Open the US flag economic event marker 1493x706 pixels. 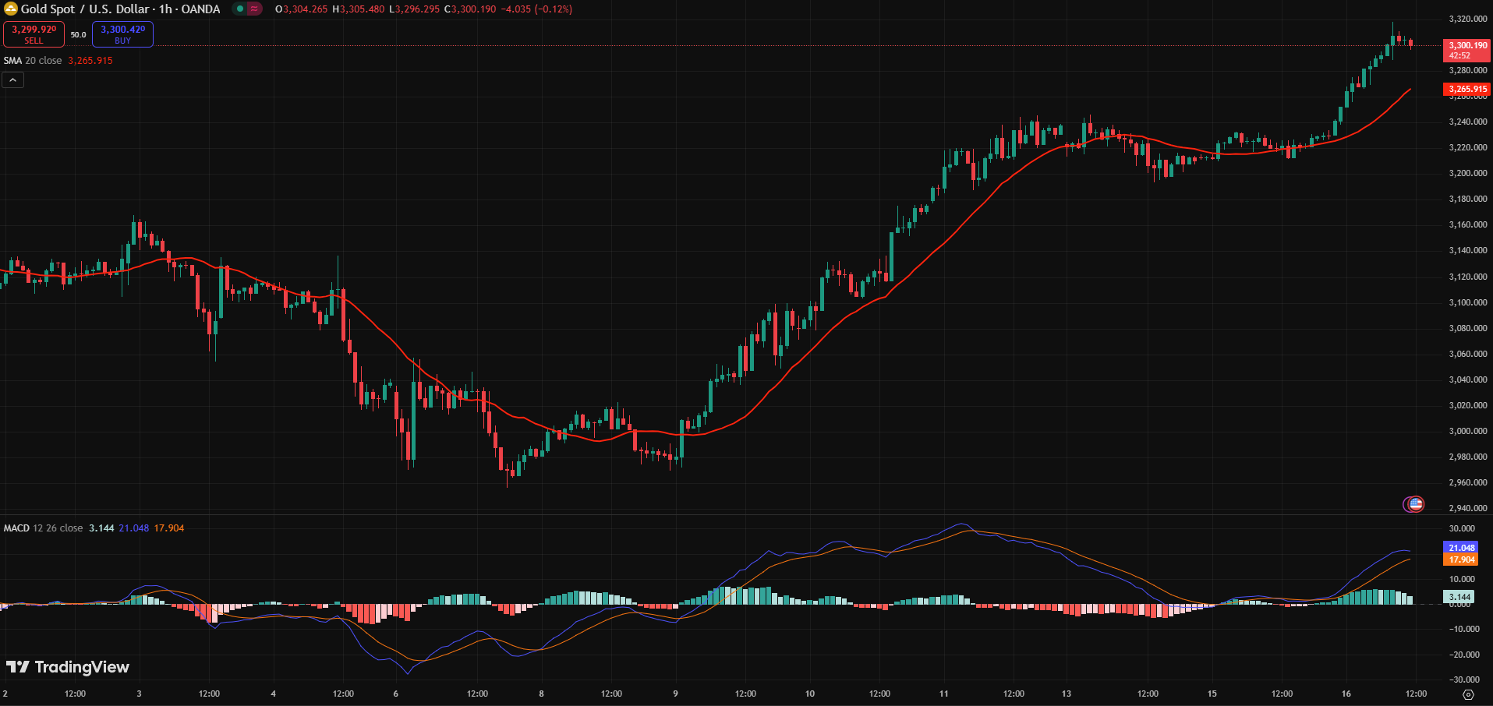coord(1415,504)
